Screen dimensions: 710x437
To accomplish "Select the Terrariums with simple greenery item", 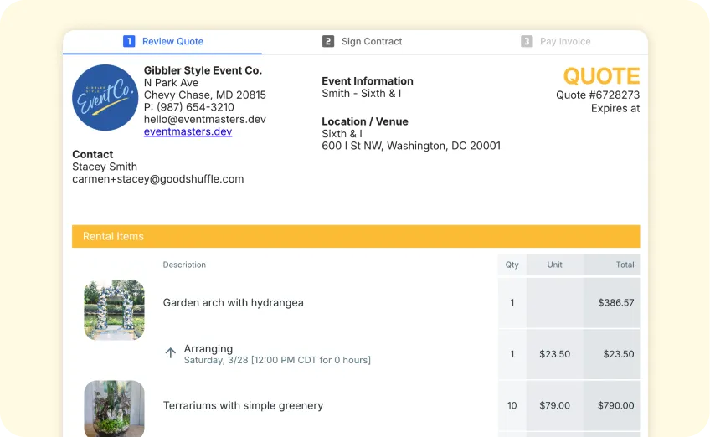I will 243,406.
